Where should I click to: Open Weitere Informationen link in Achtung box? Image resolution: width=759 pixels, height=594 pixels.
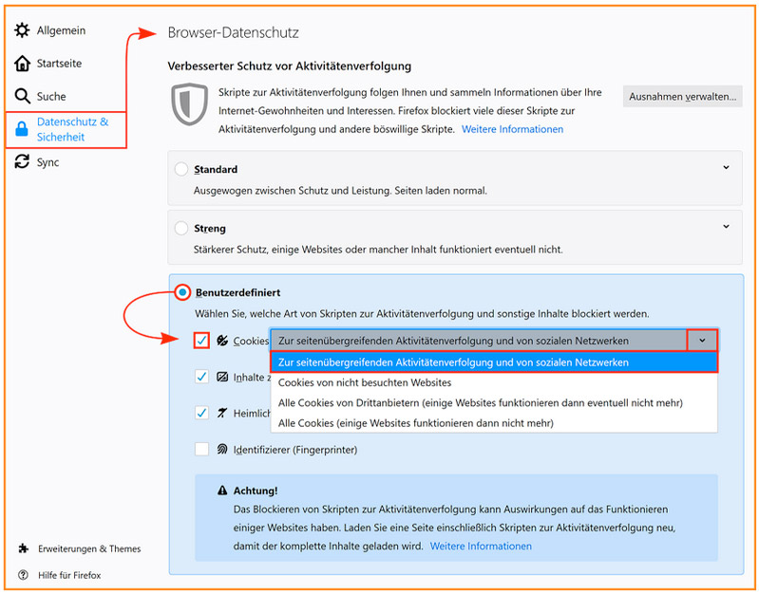click(481, 547)
